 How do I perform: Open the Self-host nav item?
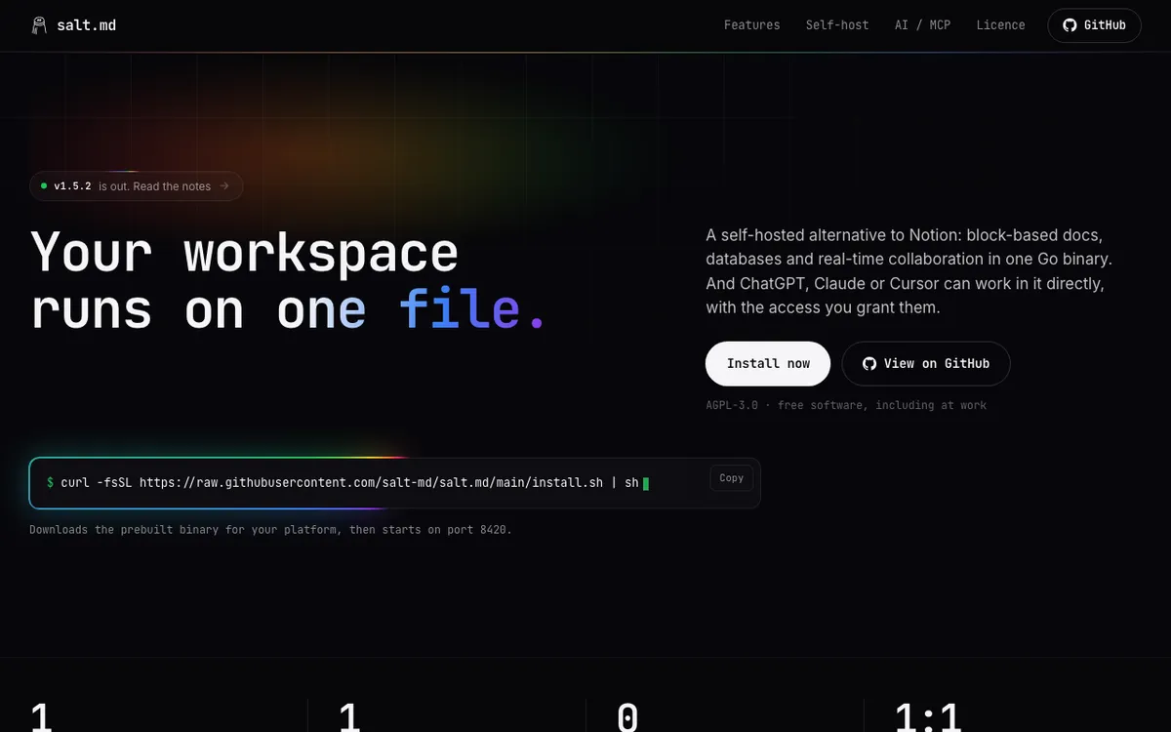point(837,25)
